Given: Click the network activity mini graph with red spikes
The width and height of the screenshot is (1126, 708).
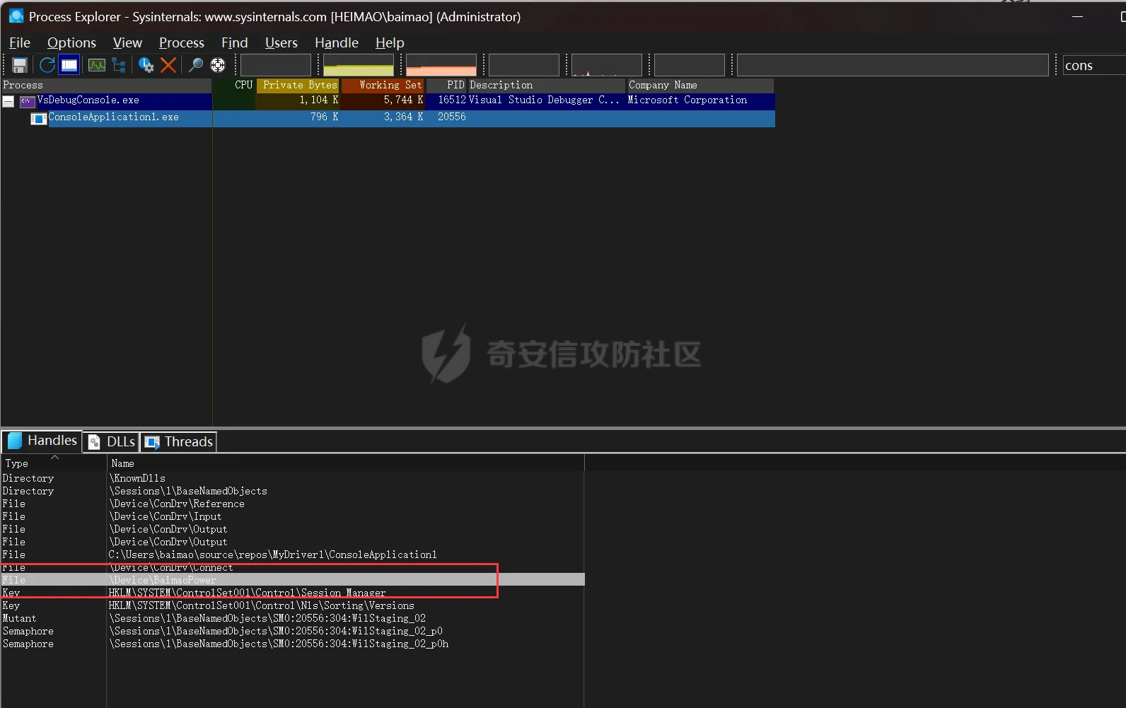Looking at the screenshot, I should tap(607, 65).
